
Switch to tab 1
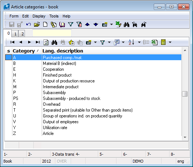[15, 34]
